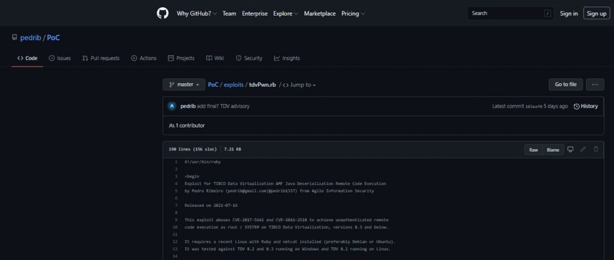This screenshot has height=260, width=614.
Task: Open the Raw file view
Action: pos(533,150)
